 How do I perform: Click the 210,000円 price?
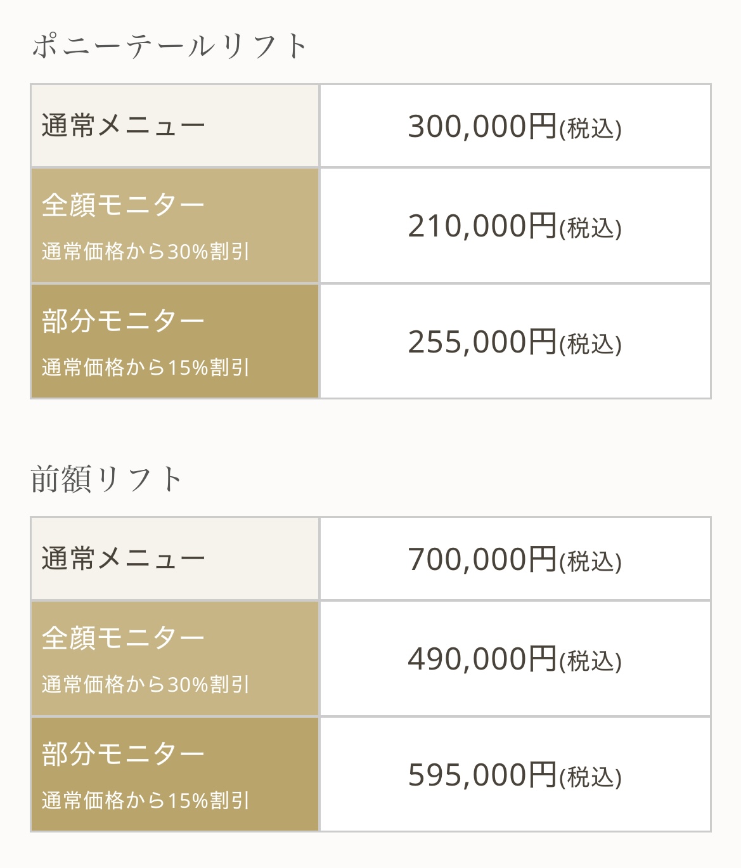coord(482,226)
